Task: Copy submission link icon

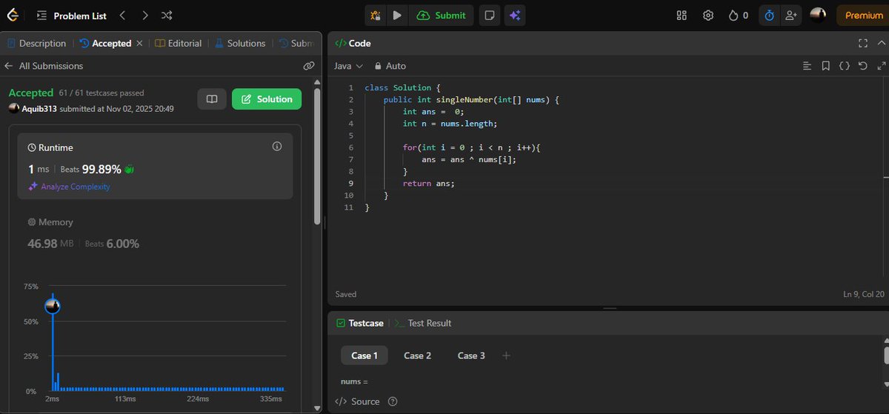Action: [309, 66]
